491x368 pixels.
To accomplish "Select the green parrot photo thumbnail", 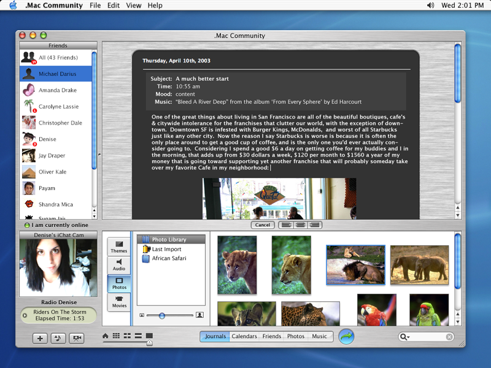I will 429,310.
